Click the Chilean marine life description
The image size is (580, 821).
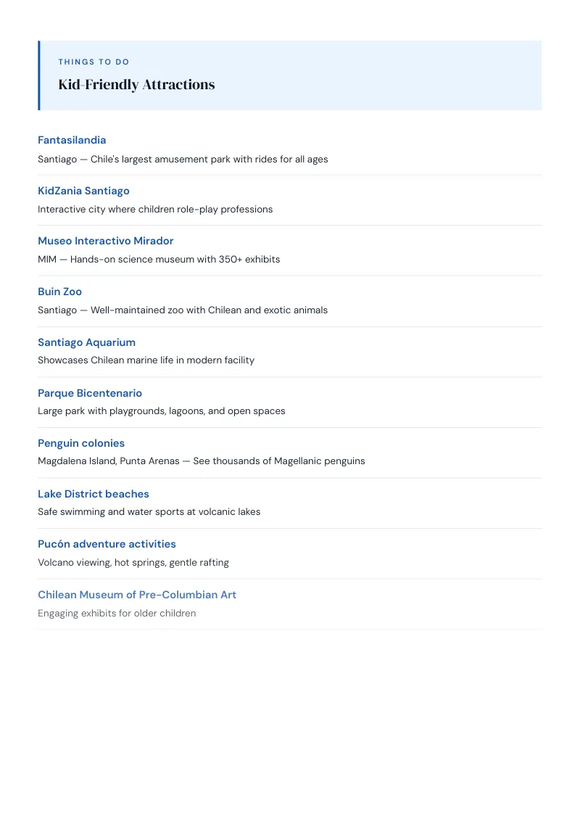pos(146,360)
